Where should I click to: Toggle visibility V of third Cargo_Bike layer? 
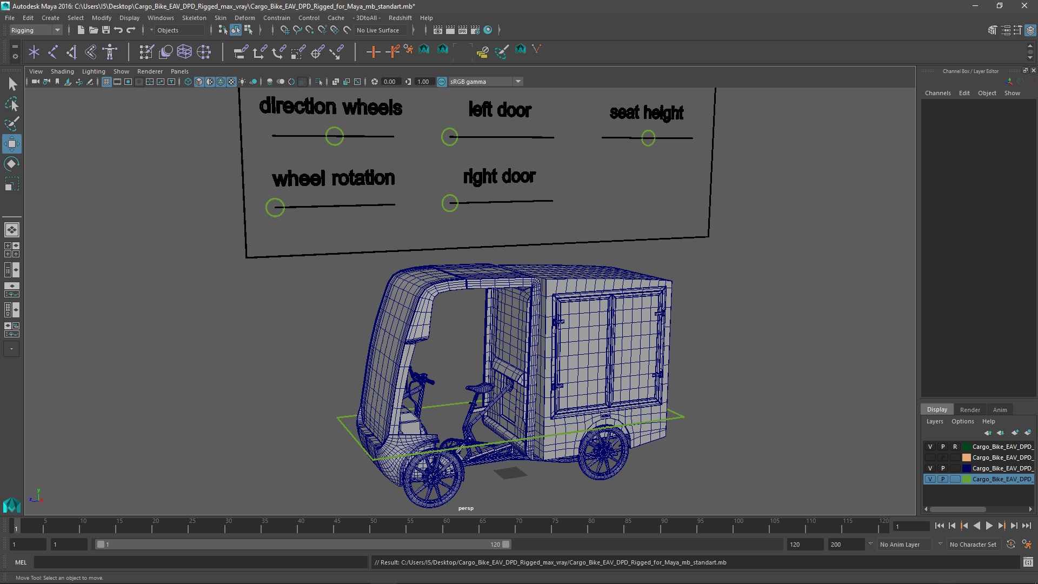point(930,468)
